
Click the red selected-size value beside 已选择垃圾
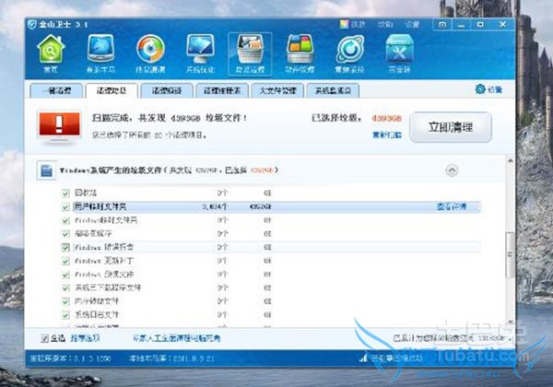pyautogui.click(x=387, y=119)
